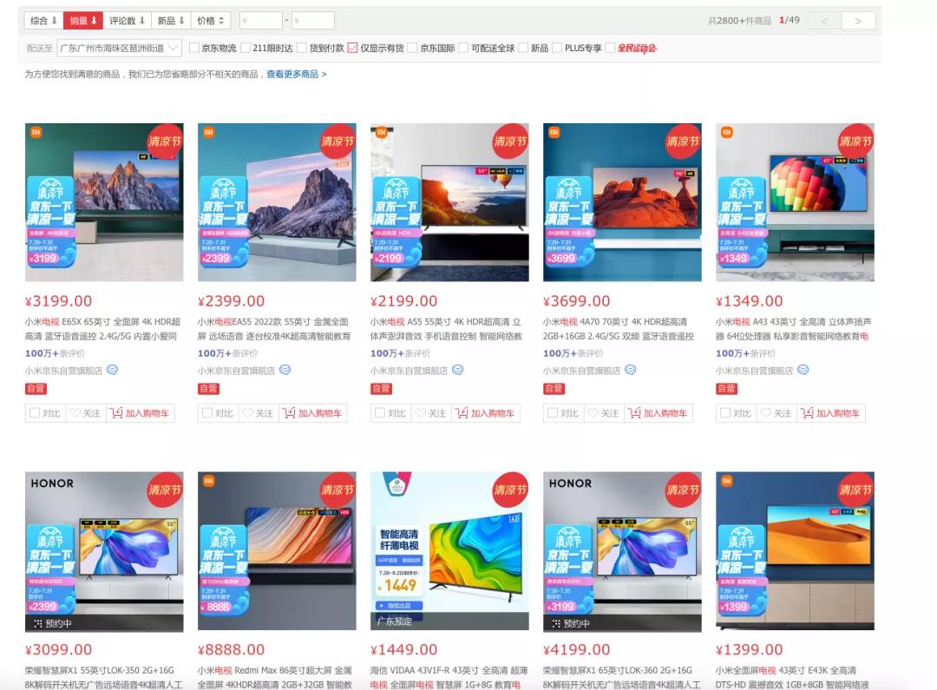This screenshot has width=937, height=690.
Task: Open the 配送至 delivery address dropdown
Action: 119,48
